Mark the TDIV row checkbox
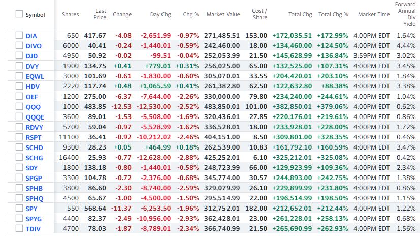The height and width of the screenshot is (236, 420). coord(19,228)
